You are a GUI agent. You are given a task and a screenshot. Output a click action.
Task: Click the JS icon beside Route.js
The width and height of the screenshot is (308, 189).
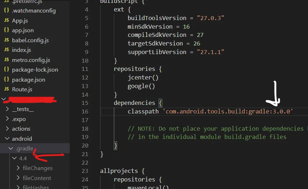click(x=6, y=89)
